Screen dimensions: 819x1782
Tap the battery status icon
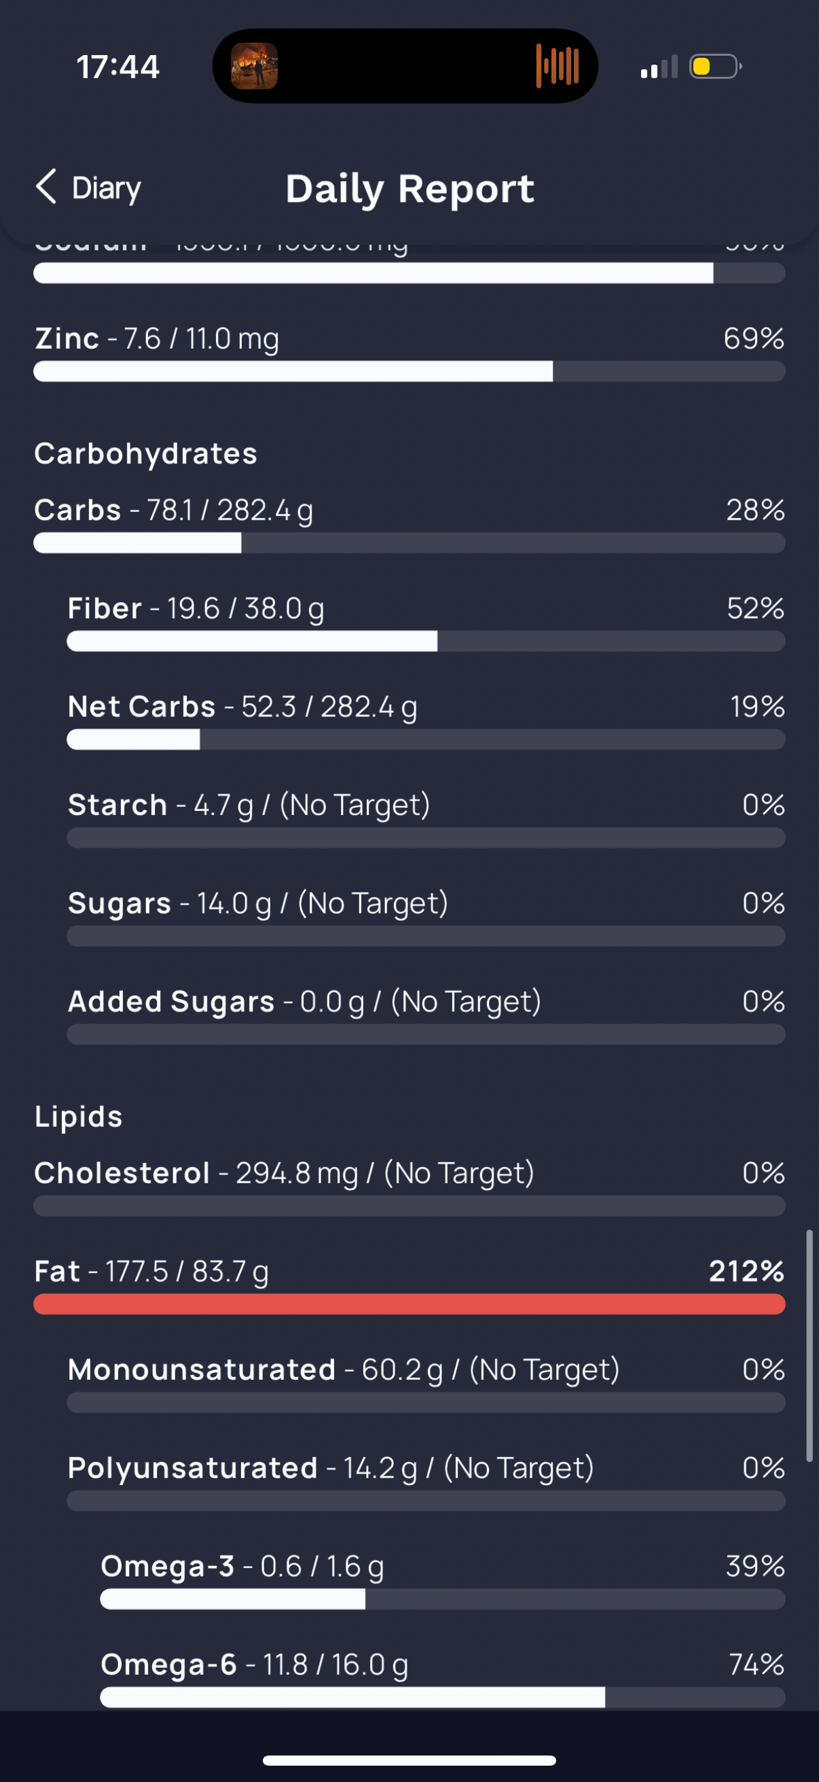[715, 67]
